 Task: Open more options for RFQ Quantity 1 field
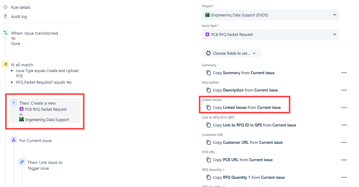pos(344,177)
